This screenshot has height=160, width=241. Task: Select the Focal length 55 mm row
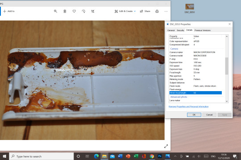coord(195,72)
